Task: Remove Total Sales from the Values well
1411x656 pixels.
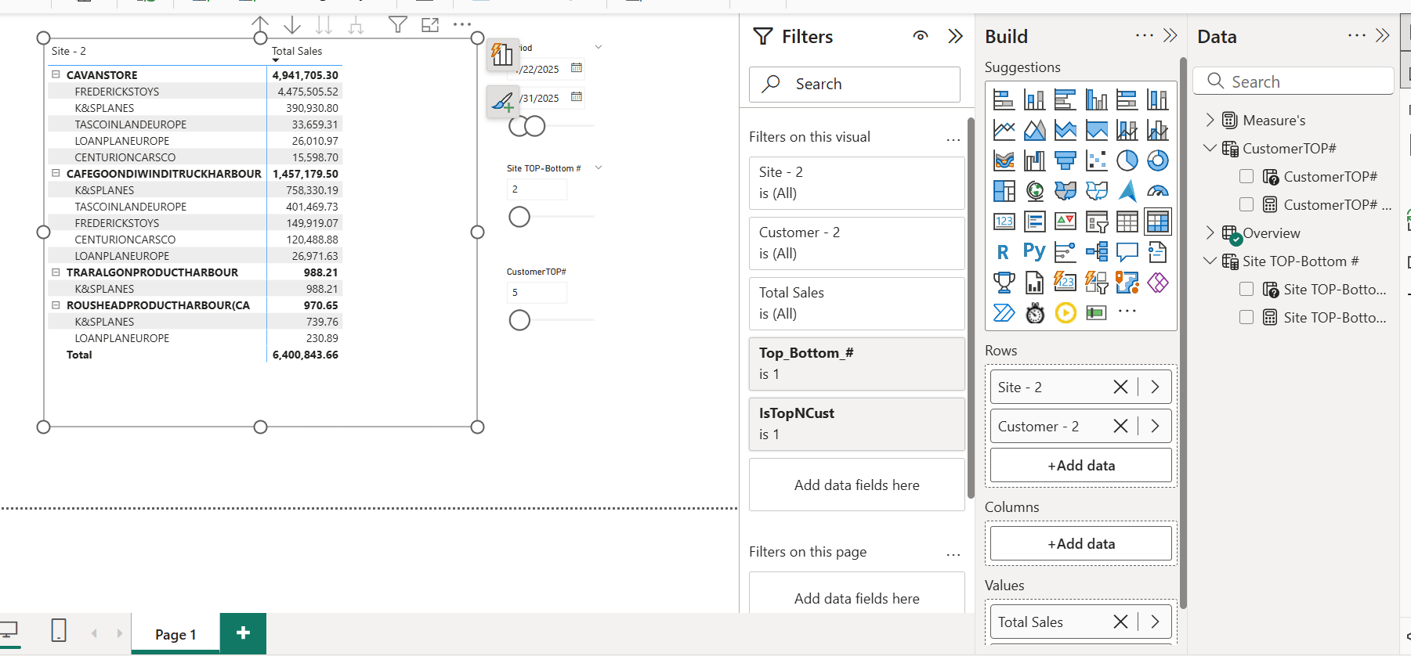Action: coord(1121,622)
